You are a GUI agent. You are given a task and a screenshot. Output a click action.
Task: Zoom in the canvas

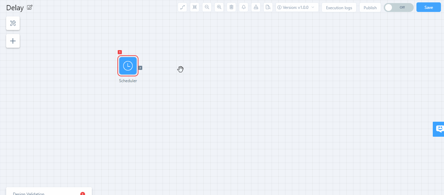pyautogui.click(x=219, y=7)
